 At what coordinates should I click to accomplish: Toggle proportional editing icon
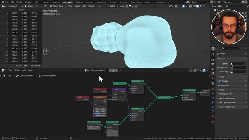(136, 6)
